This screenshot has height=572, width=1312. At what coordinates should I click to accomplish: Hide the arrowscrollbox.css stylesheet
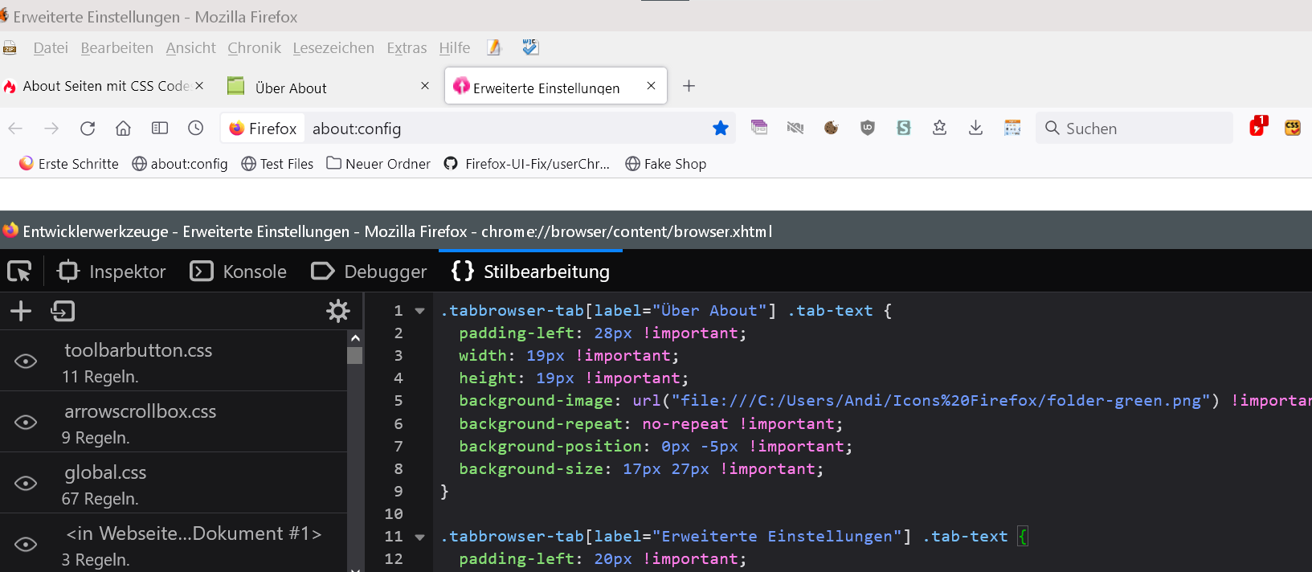(x=26, y=423)
